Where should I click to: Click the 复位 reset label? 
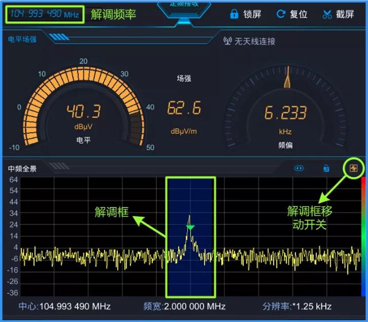pos(298,14)
